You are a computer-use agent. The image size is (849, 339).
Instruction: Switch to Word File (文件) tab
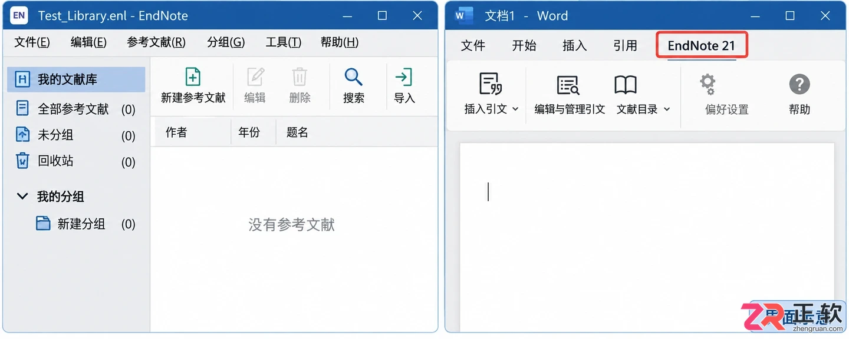click(x=473, y=46)
